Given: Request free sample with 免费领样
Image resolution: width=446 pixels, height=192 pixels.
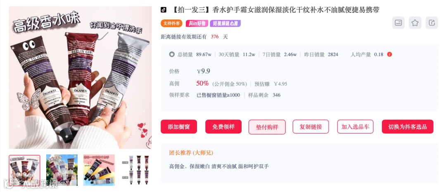Looking at the screenshot, I should tap(223, 126).
